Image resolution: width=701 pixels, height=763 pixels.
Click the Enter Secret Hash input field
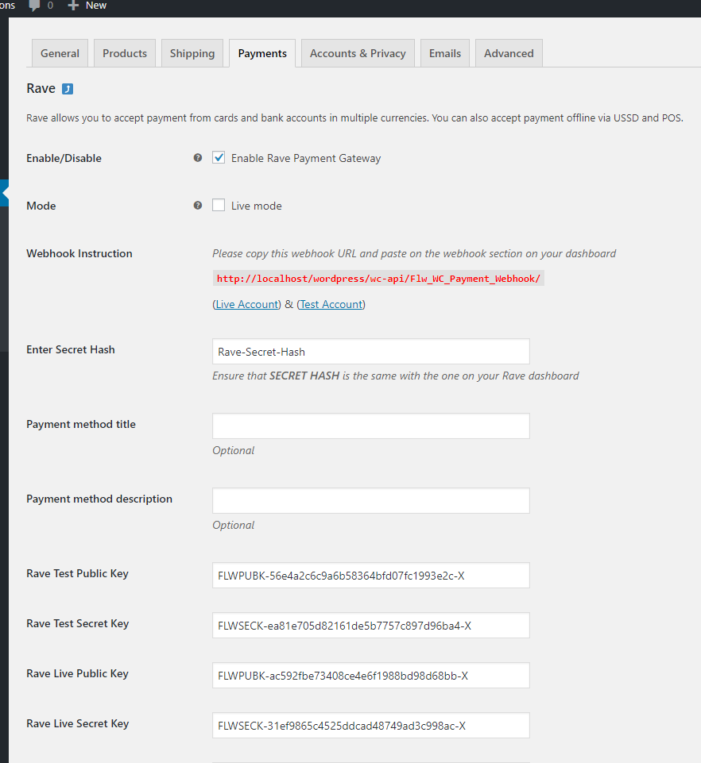pos(370,352)
